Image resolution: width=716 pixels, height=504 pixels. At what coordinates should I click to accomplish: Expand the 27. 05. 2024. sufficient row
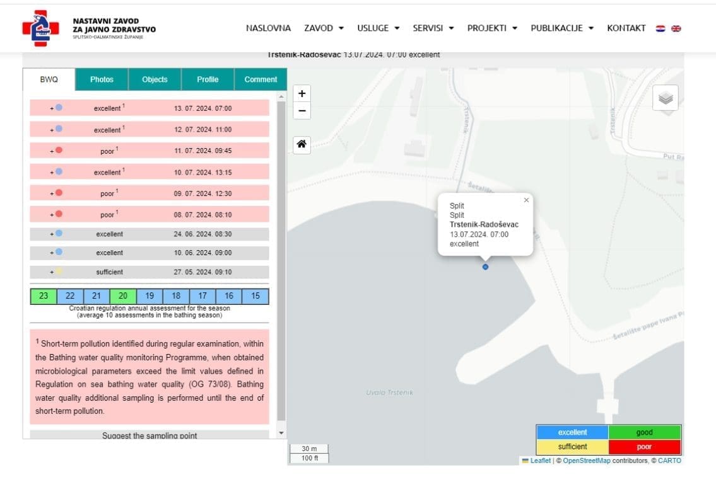pos(52,272)
